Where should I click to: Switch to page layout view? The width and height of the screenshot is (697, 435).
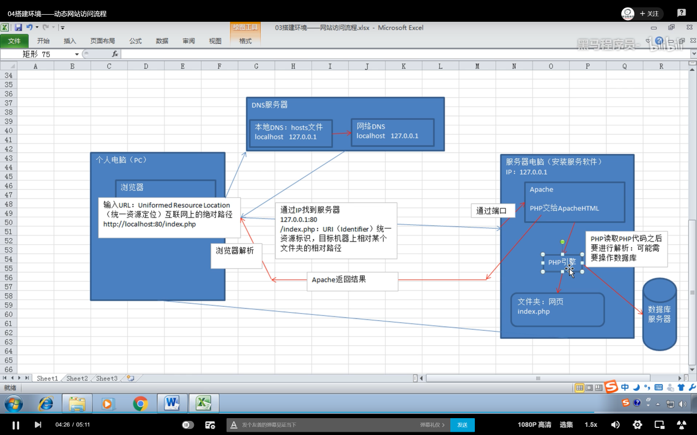tap(589, 388)
